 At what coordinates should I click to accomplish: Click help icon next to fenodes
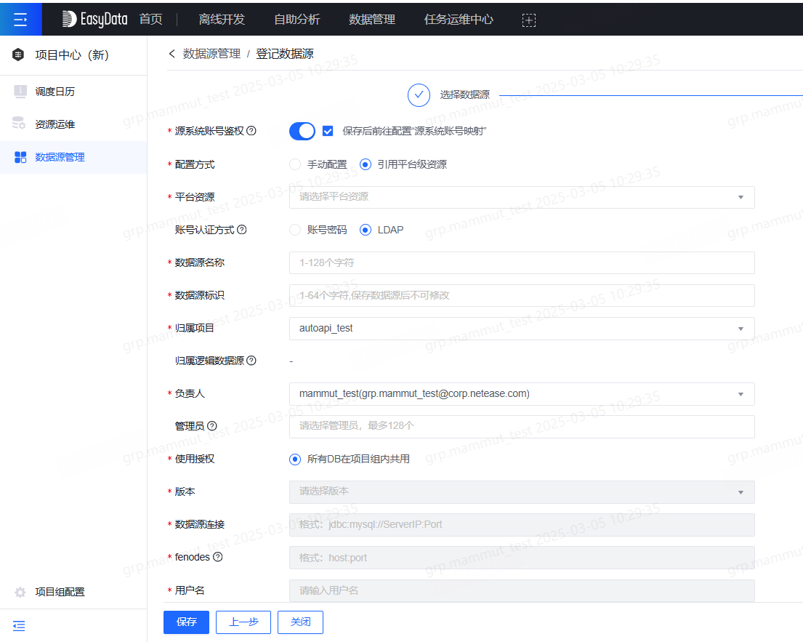(x=218, y=556)
